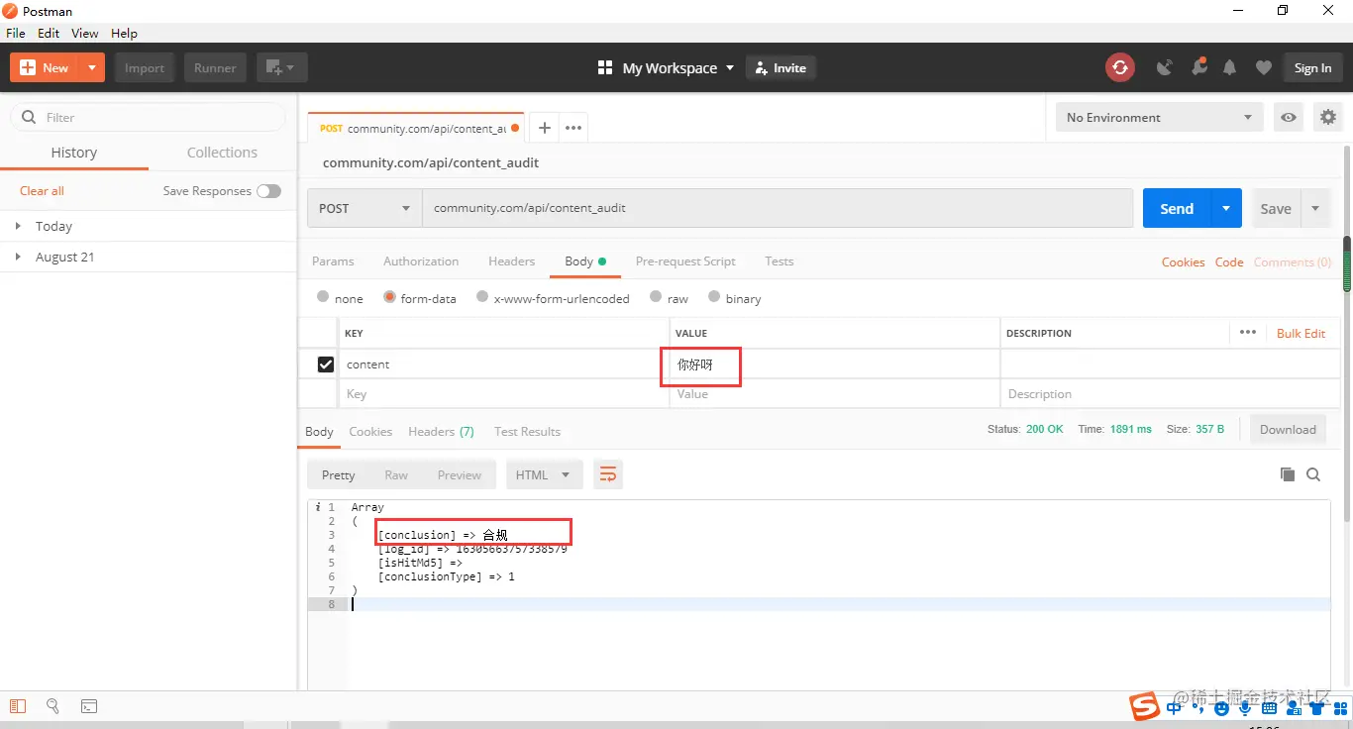The width and height of the screenshot is (1353, 729).
Task: Switch to the Collections sidebar tab
Action: point(222,153)
